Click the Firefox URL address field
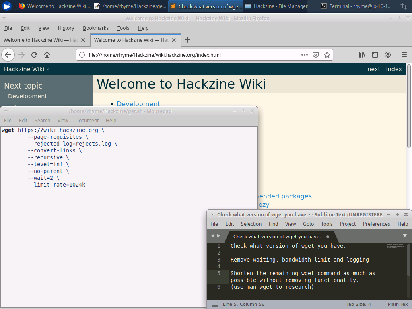 [x=189, y=55]
